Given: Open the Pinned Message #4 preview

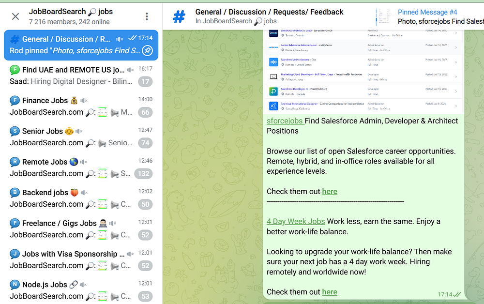Looking at the screenshot, I should 440,16.
